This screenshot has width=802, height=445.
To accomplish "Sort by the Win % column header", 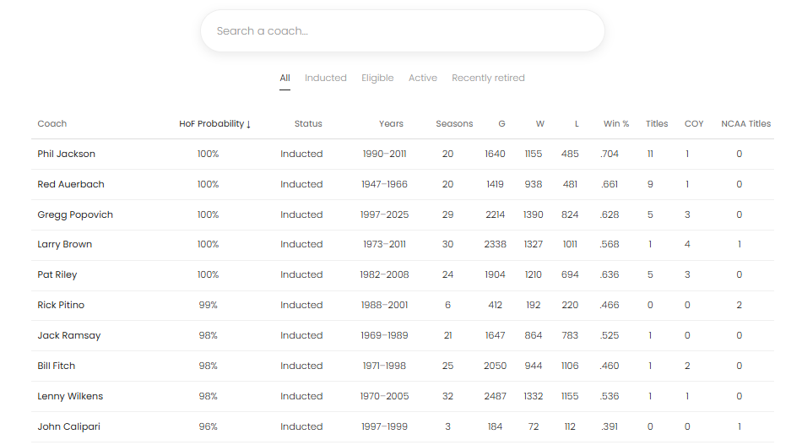I will coord(615,123).
